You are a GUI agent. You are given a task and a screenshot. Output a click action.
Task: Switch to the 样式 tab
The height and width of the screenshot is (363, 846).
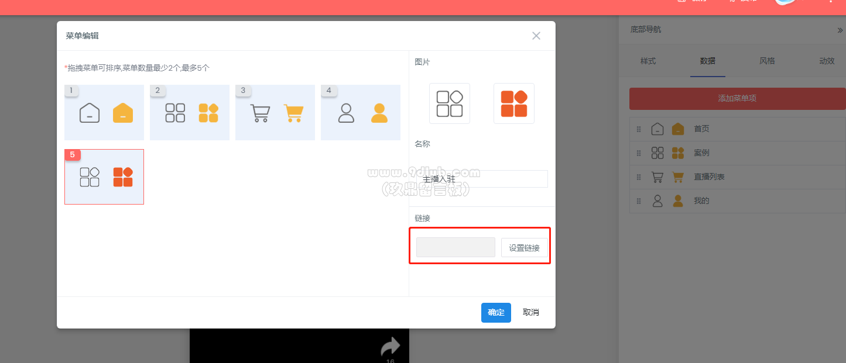(648, 61)
